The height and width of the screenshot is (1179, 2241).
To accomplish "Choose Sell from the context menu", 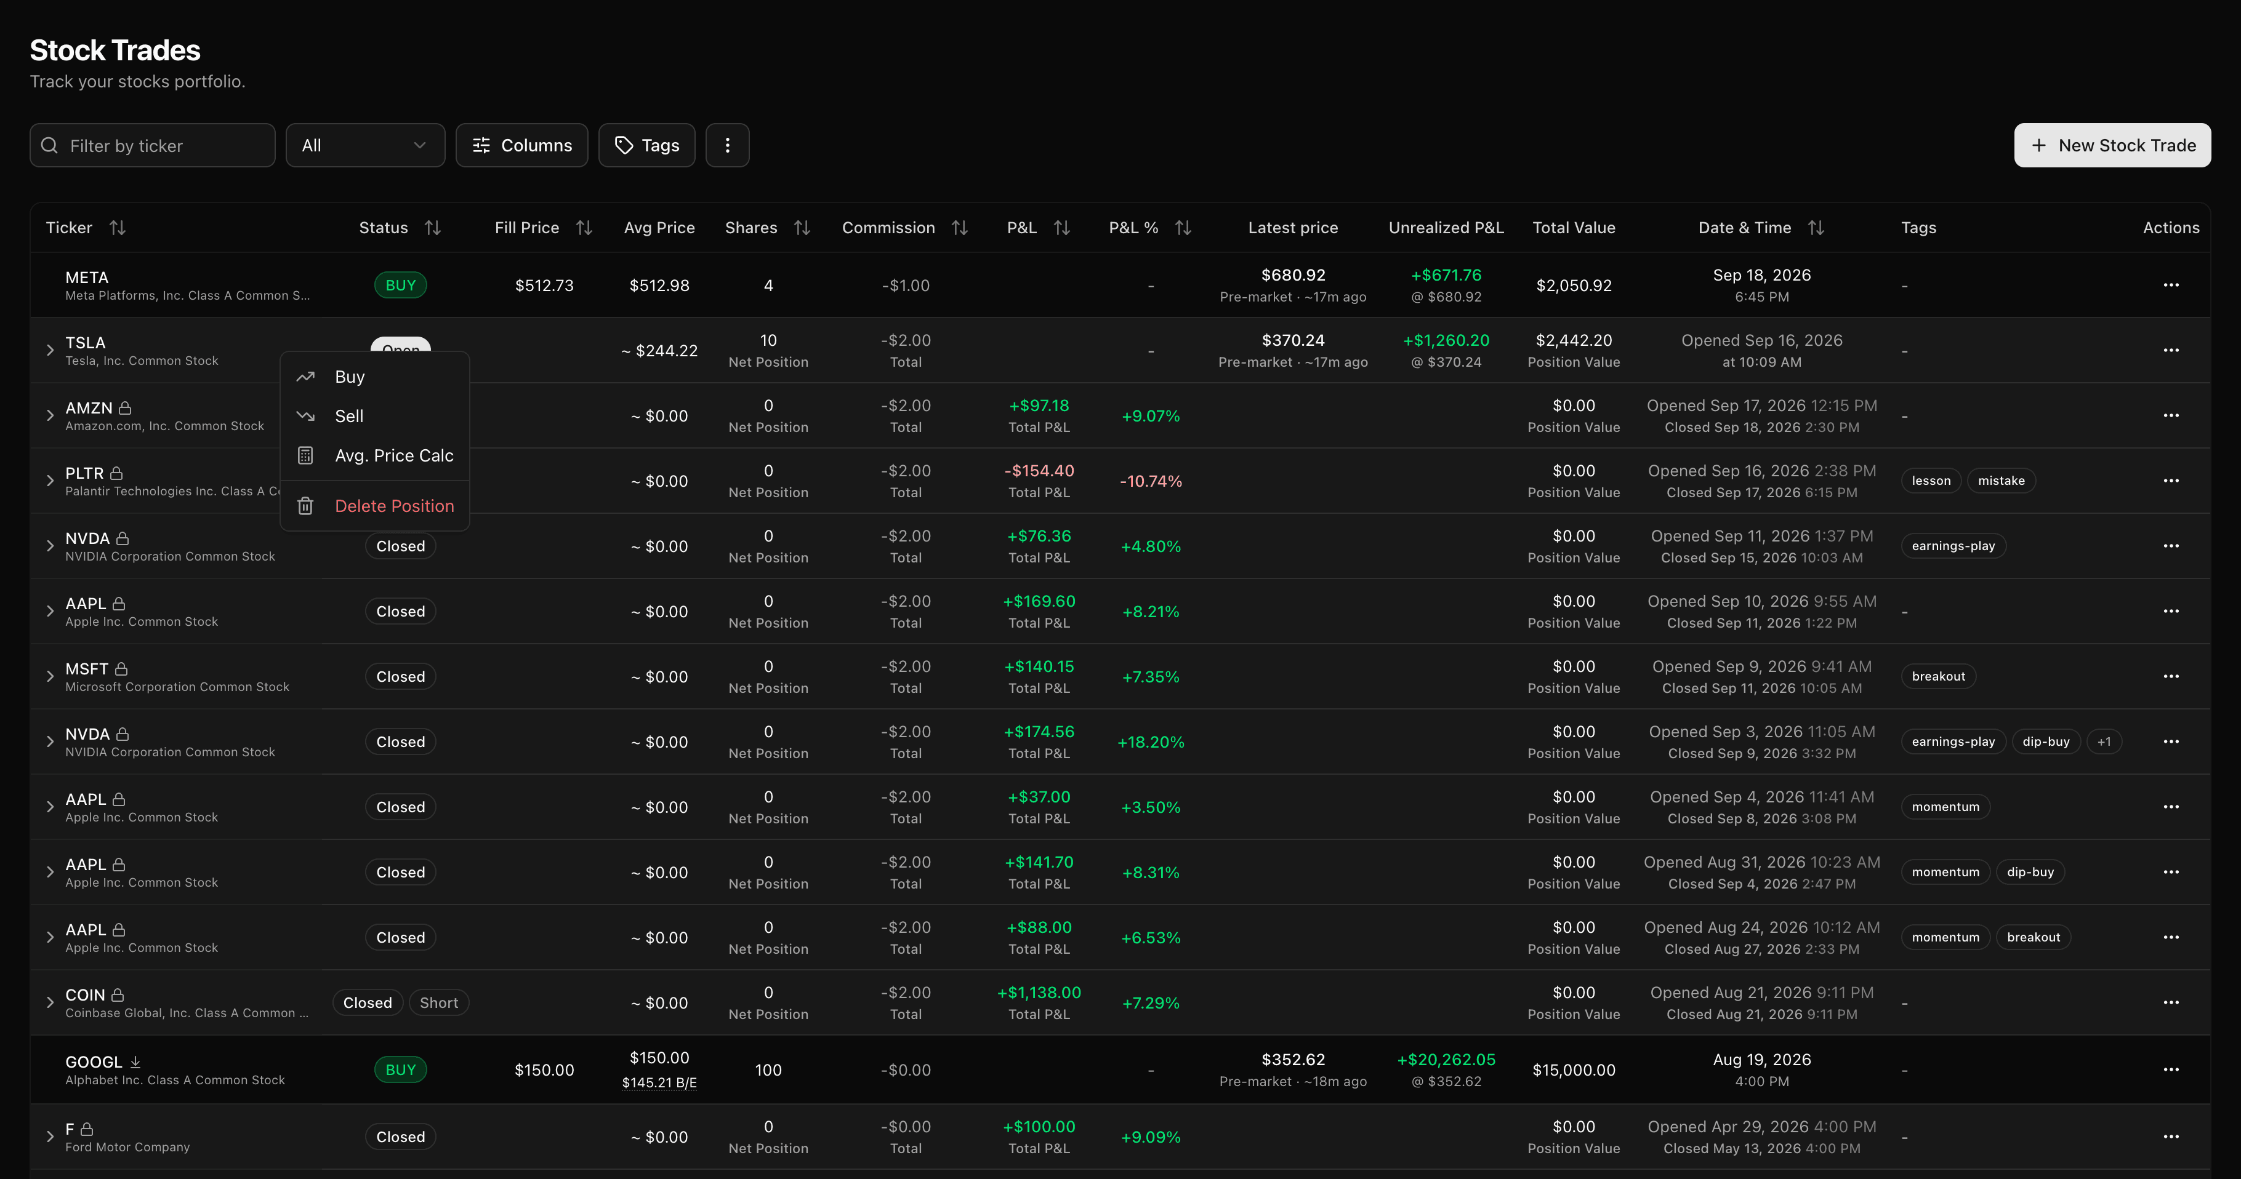I will point(375,415).
